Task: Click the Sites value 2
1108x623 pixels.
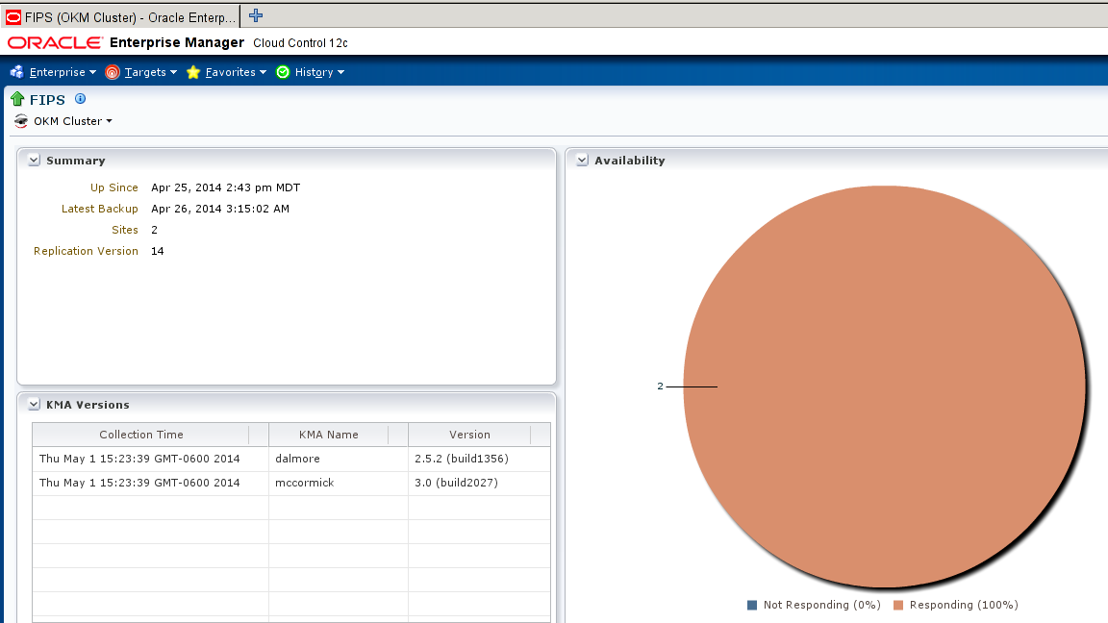Action: (154, 230)
